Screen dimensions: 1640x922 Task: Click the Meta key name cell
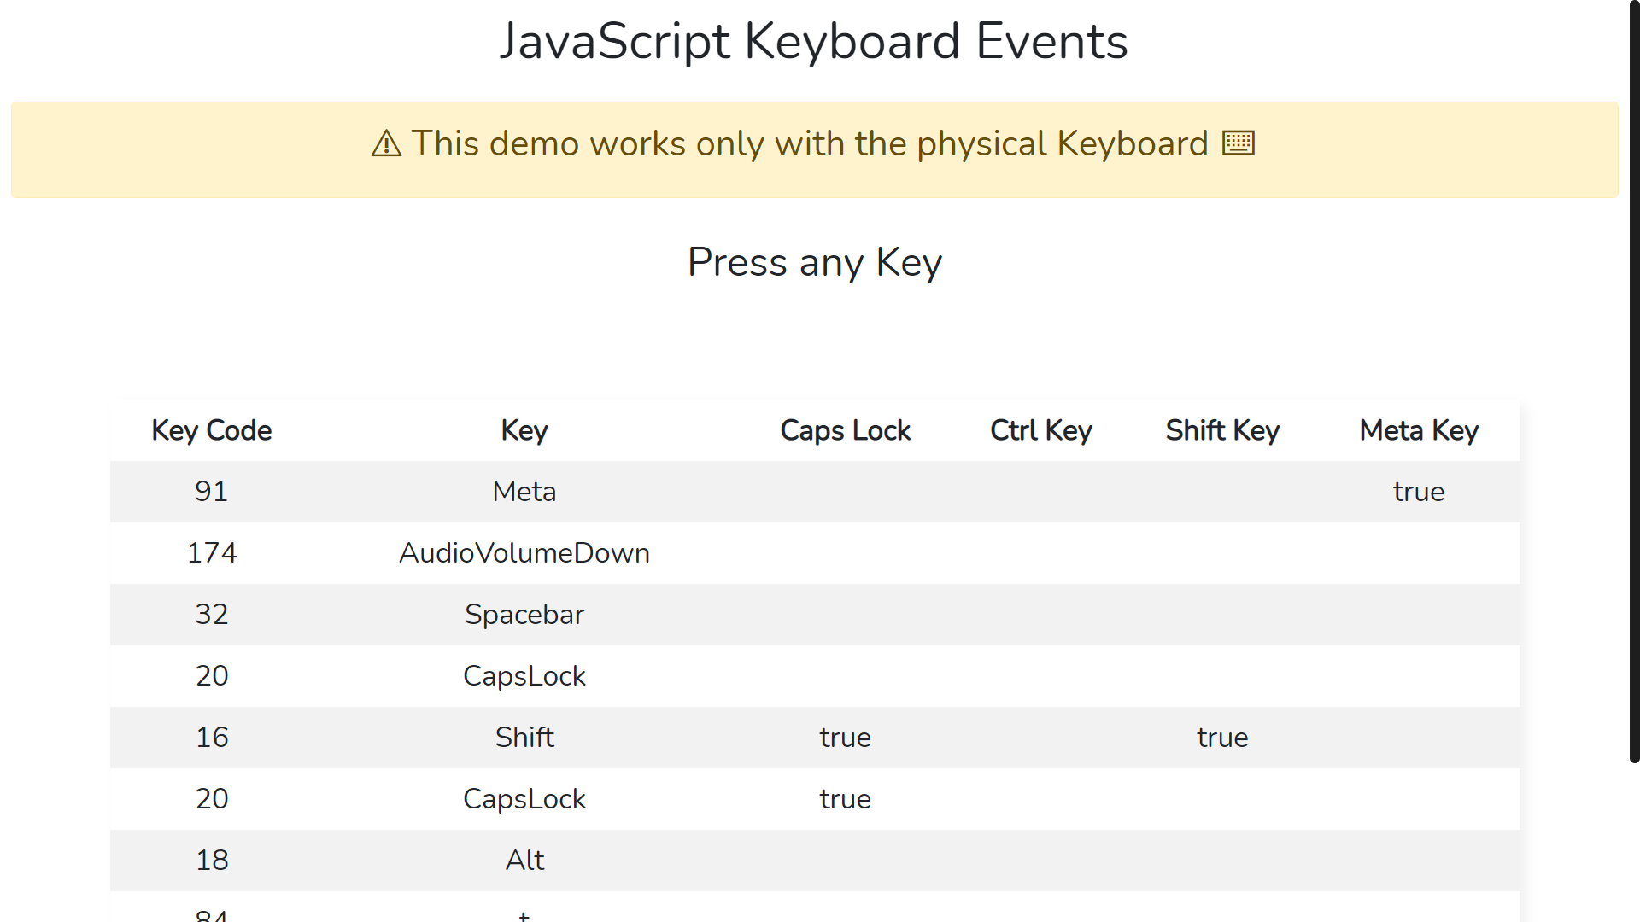(524, 492)
